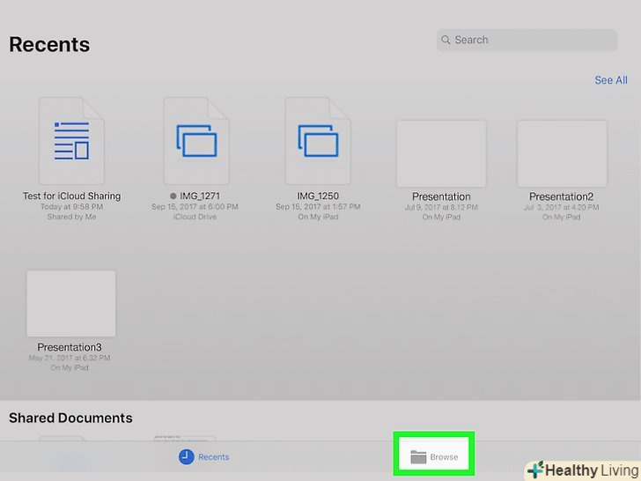Screen dimensions: 641x481
Task: Click the 'Sep 15, 2017 at 1:57 PM' date
Action: [318, 206]
